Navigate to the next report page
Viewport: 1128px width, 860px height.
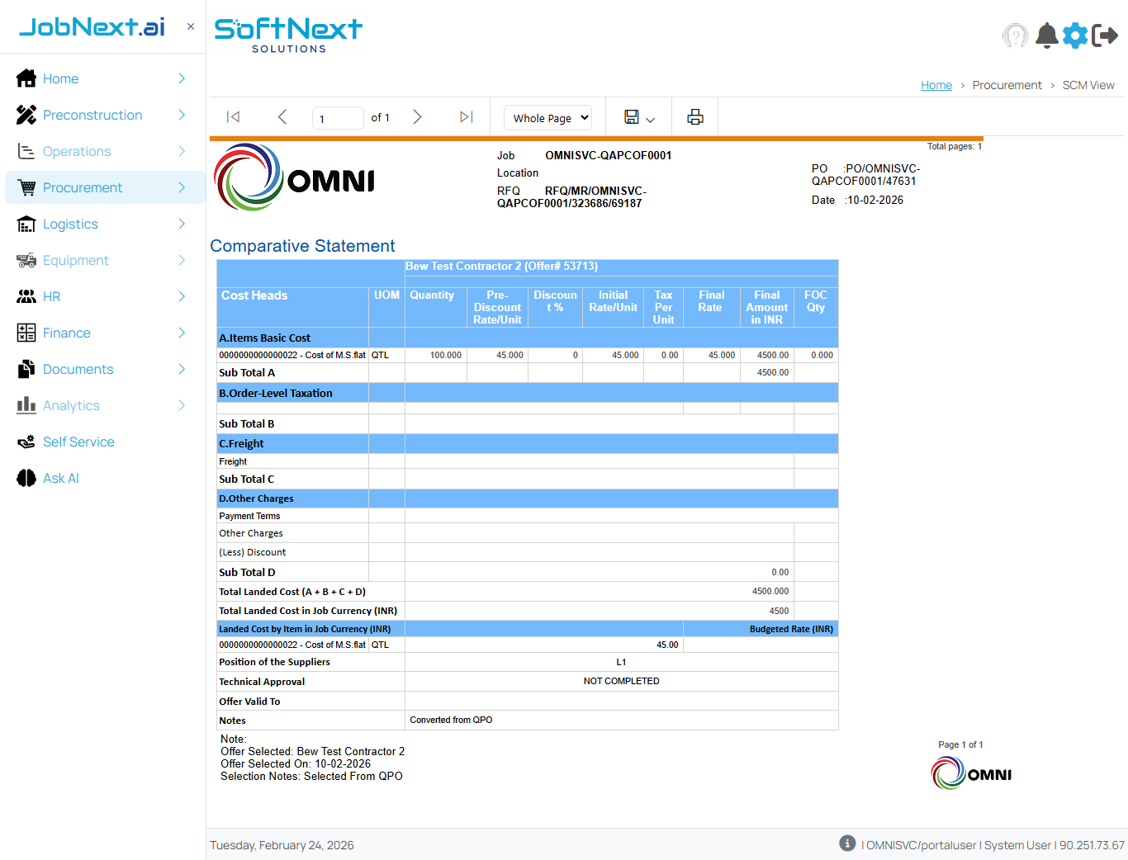417,116
